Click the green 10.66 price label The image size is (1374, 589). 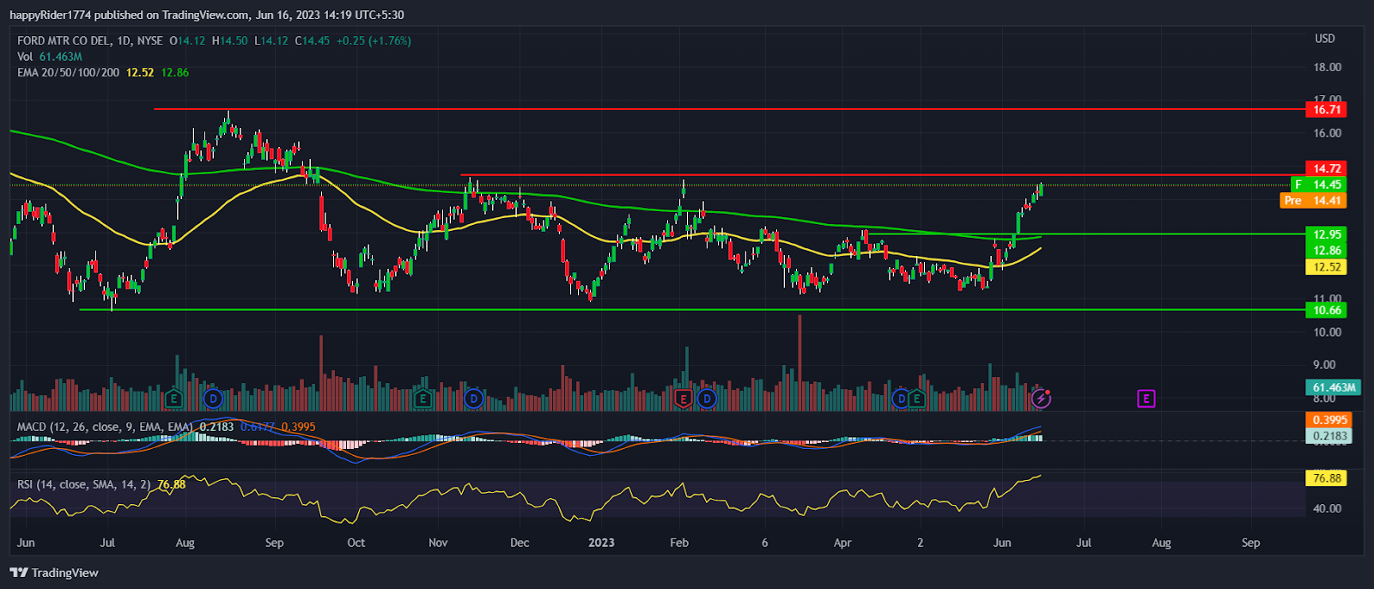(1326, 310)
